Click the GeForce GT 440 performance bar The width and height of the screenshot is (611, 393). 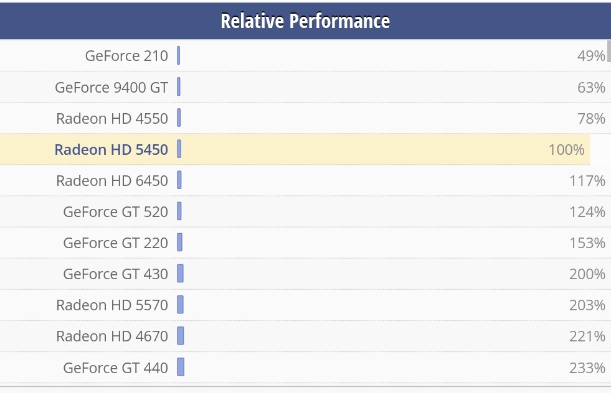181,367
